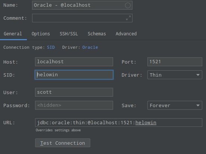This screenshot has width=206, height=154.
Task: Focus the Port field showing 1521
Action: pyautogui.click(x=175, y=62)
